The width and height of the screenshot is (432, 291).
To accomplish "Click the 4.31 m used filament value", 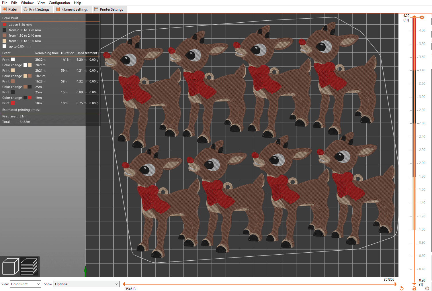I will pyautogui.click(x=81, y=70).
